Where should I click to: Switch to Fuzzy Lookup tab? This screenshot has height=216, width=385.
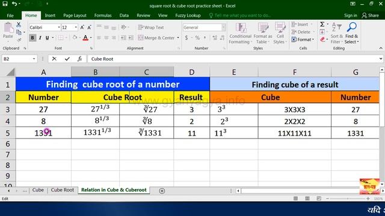click(x=188, y=16)
